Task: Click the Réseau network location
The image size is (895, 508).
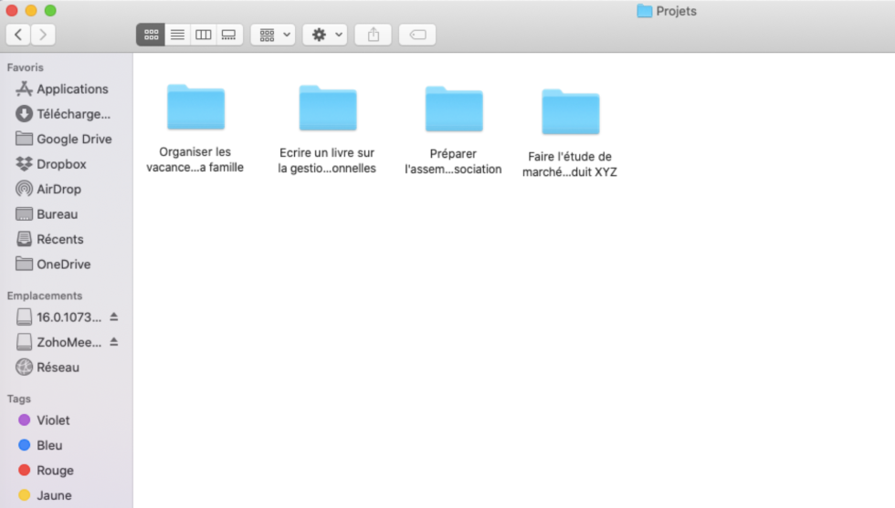Action: (x=58, y=368)
